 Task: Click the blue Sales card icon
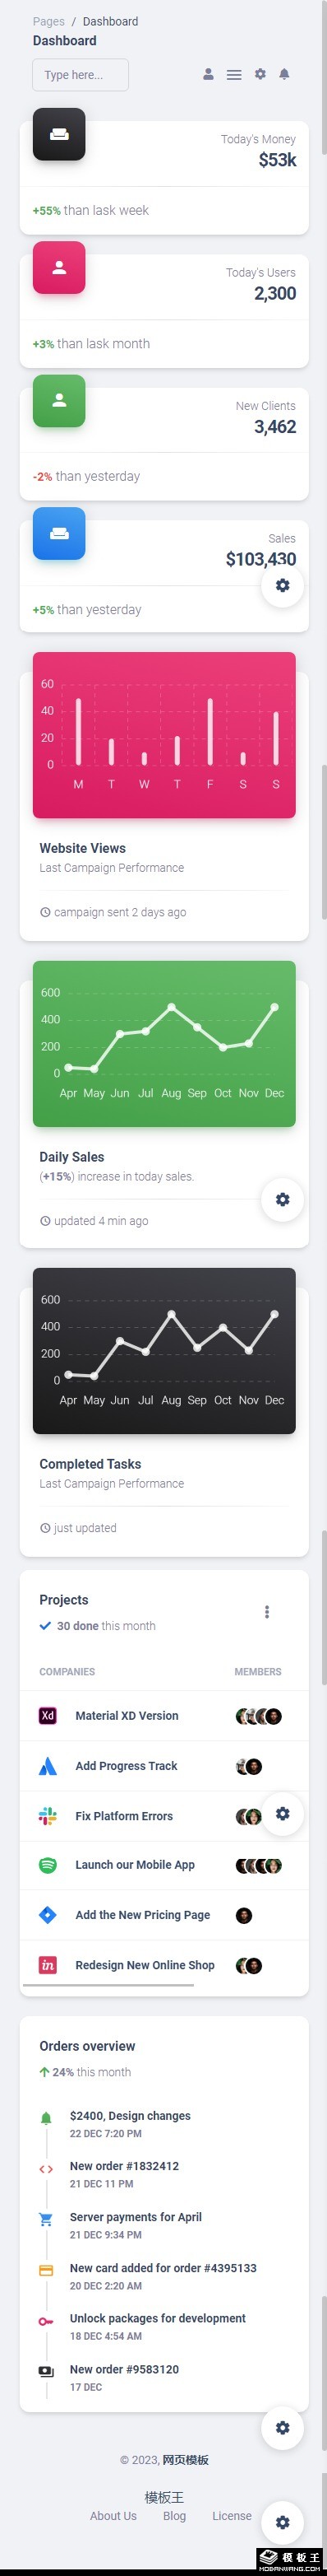pyautogui.click(x=59, y=533)
